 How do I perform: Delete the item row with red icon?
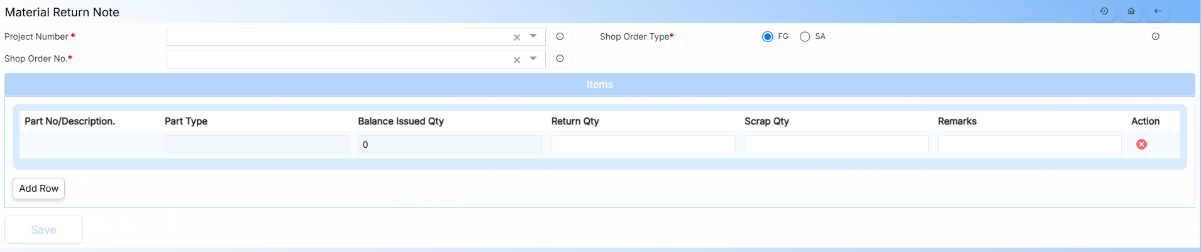[x=1141, y=145]
